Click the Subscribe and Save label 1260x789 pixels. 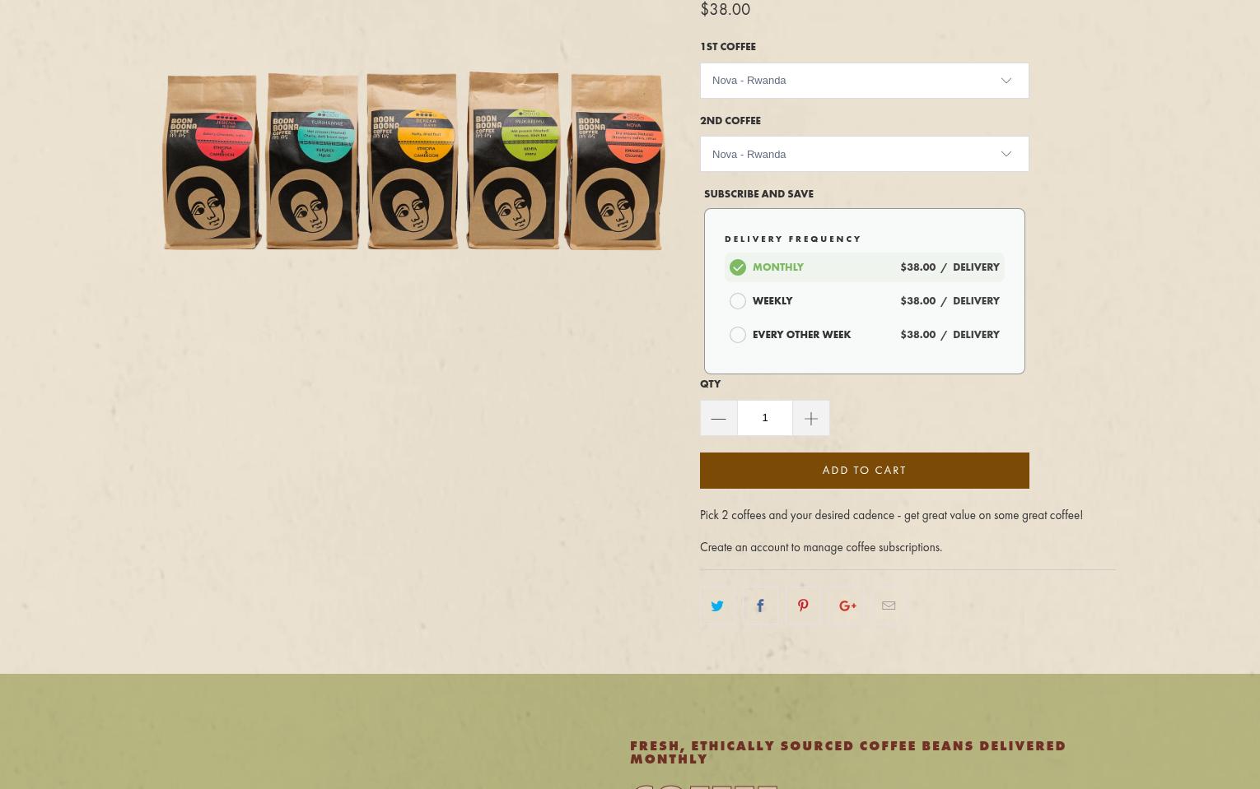point(758,194)
